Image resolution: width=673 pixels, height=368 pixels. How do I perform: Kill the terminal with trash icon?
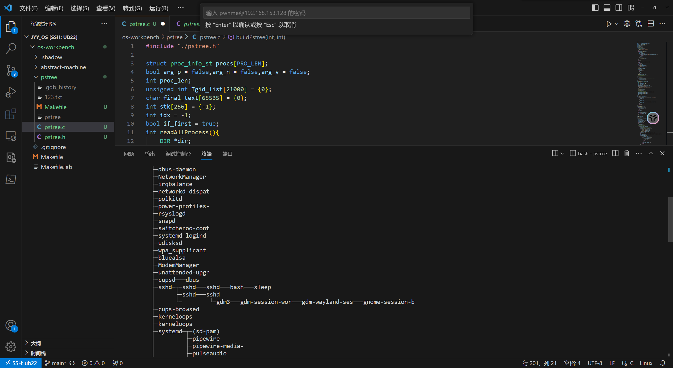tap(627, 153)
